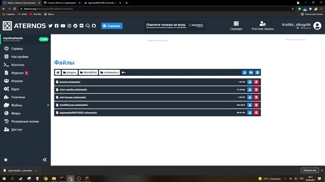Click the upload file toolbar icon

pyautogui.click(x=245, y=72)
